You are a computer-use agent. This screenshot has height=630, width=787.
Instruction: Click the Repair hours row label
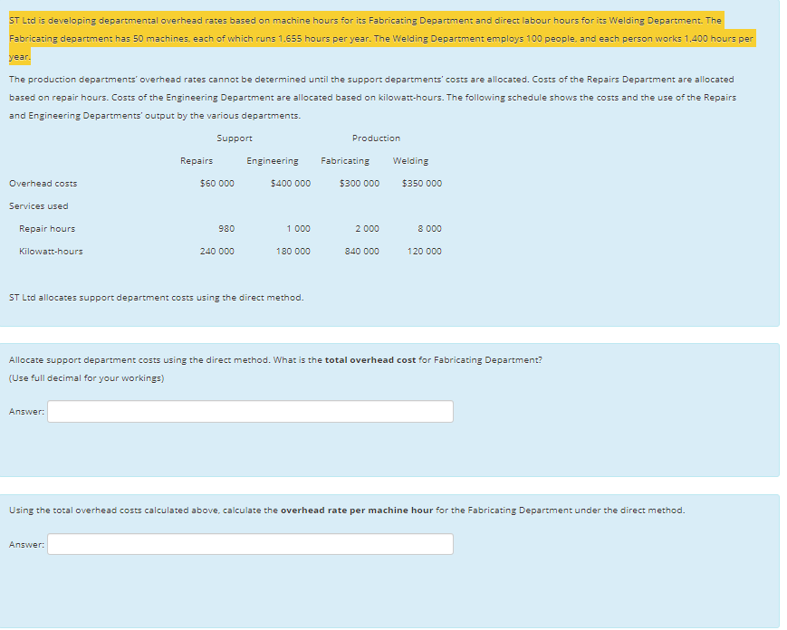[x=47, y=228]
